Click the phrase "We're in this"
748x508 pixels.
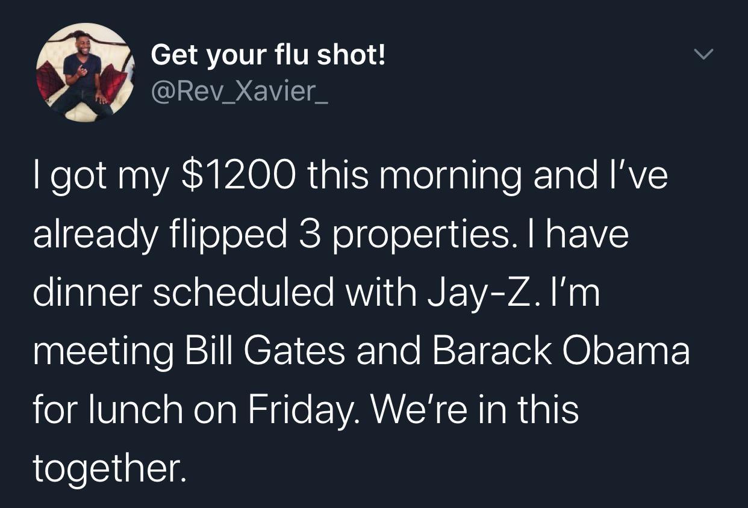tap(475, 410)
